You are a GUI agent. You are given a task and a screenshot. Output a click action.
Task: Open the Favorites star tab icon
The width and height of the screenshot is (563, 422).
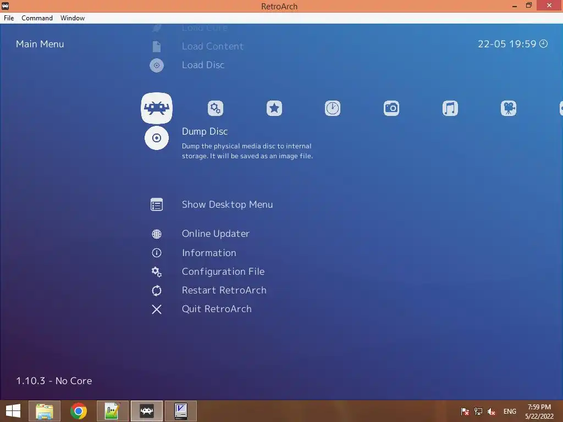click(274, 108)
